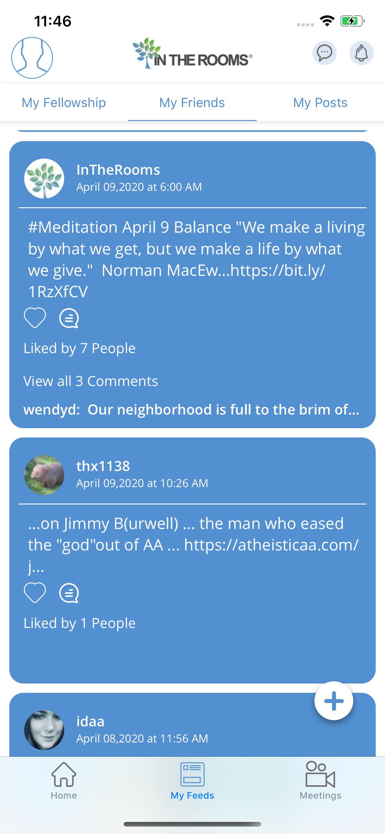Switch to the My Fellowship tab

pos(64,103)
